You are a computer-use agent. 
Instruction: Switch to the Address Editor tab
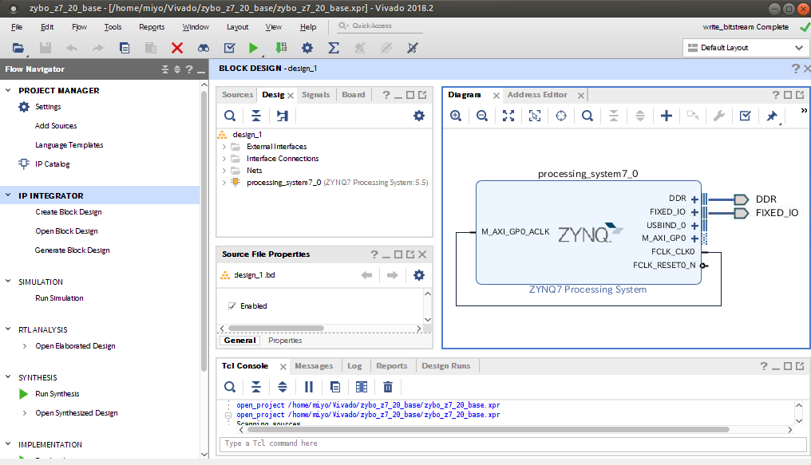537,95
